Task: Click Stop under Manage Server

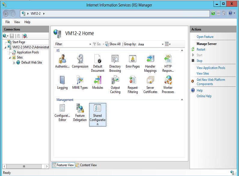Action: [199, 61]
